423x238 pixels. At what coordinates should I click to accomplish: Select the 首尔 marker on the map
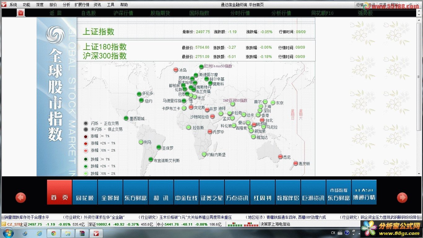click(x=265, y=102)
